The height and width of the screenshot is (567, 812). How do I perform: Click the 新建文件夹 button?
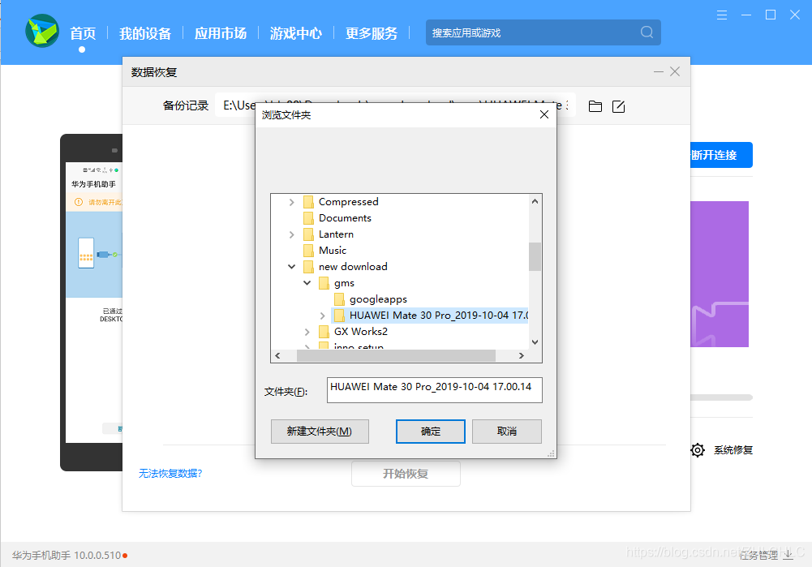coord(320,431)
